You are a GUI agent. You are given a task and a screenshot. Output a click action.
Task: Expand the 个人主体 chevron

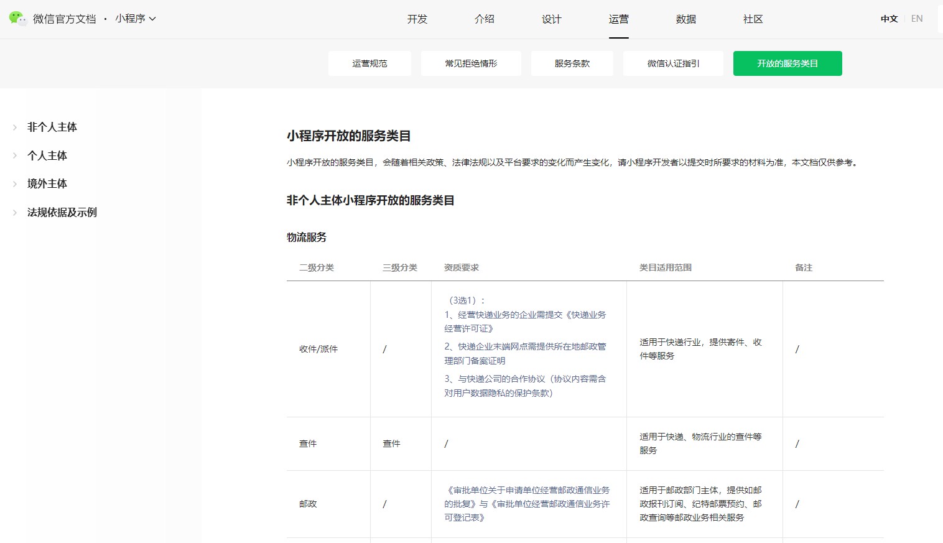coord(15,155)
